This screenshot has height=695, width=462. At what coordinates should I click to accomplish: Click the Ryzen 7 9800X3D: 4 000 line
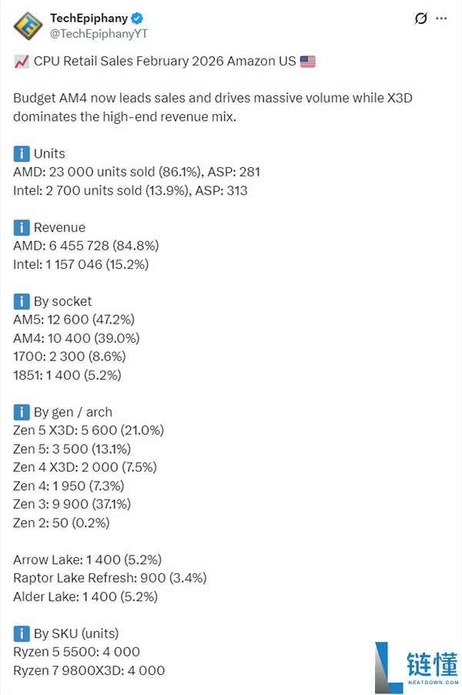click(x=89, y=670)
